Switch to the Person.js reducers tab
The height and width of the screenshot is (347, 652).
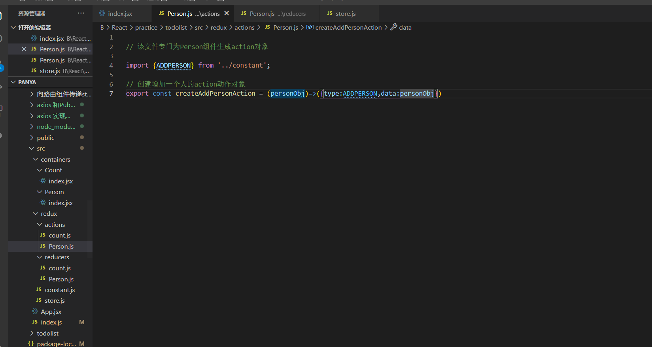[276, 13]
